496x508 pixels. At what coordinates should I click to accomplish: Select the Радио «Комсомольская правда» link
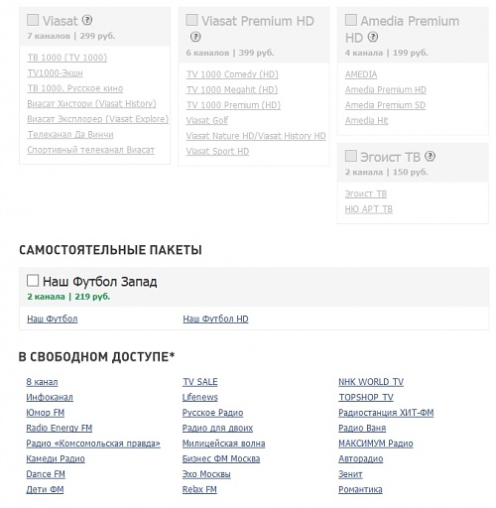tap(93, 444)
